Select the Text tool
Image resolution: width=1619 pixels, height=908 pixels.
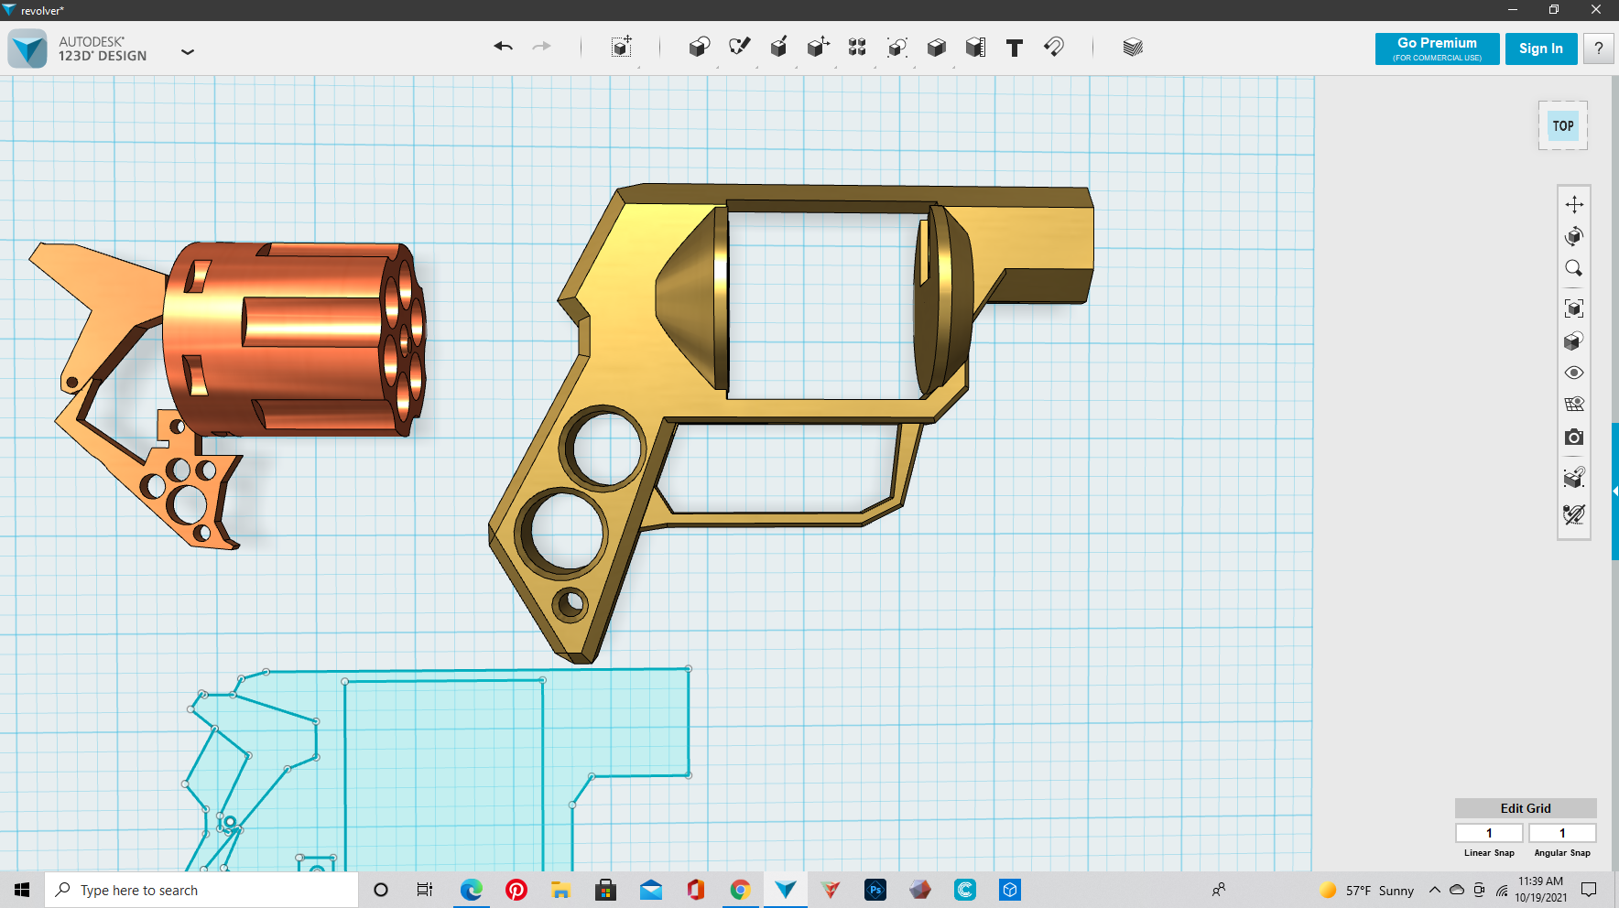(x=1014, y=47)
